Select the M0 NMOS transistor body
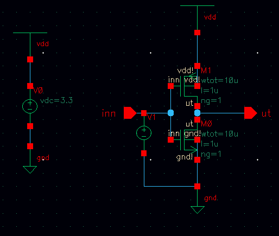This screenshot has width=279, height=236. click(189, 140)
